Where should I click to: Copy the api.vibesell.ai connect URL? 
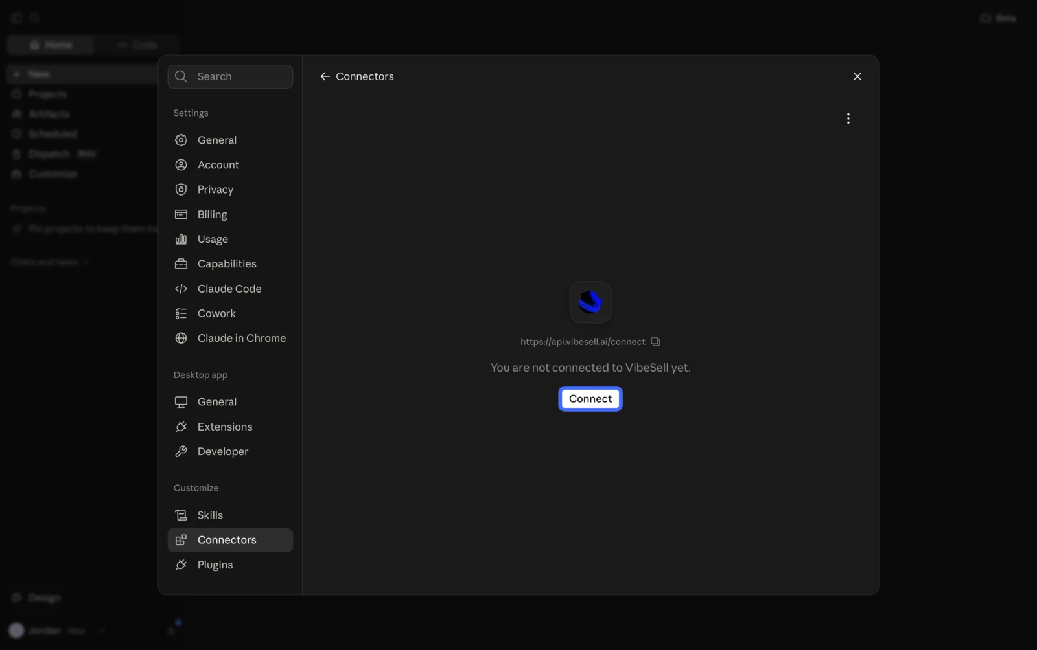(655, 342)
